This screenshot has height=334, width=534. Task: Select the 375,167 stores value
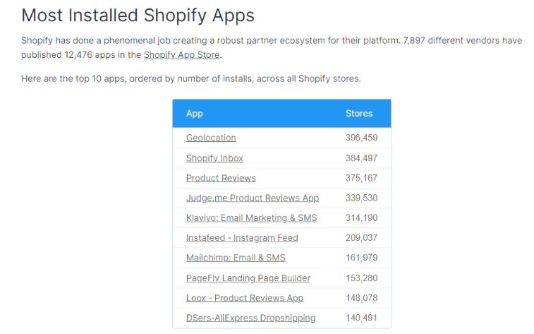point(361,178)
